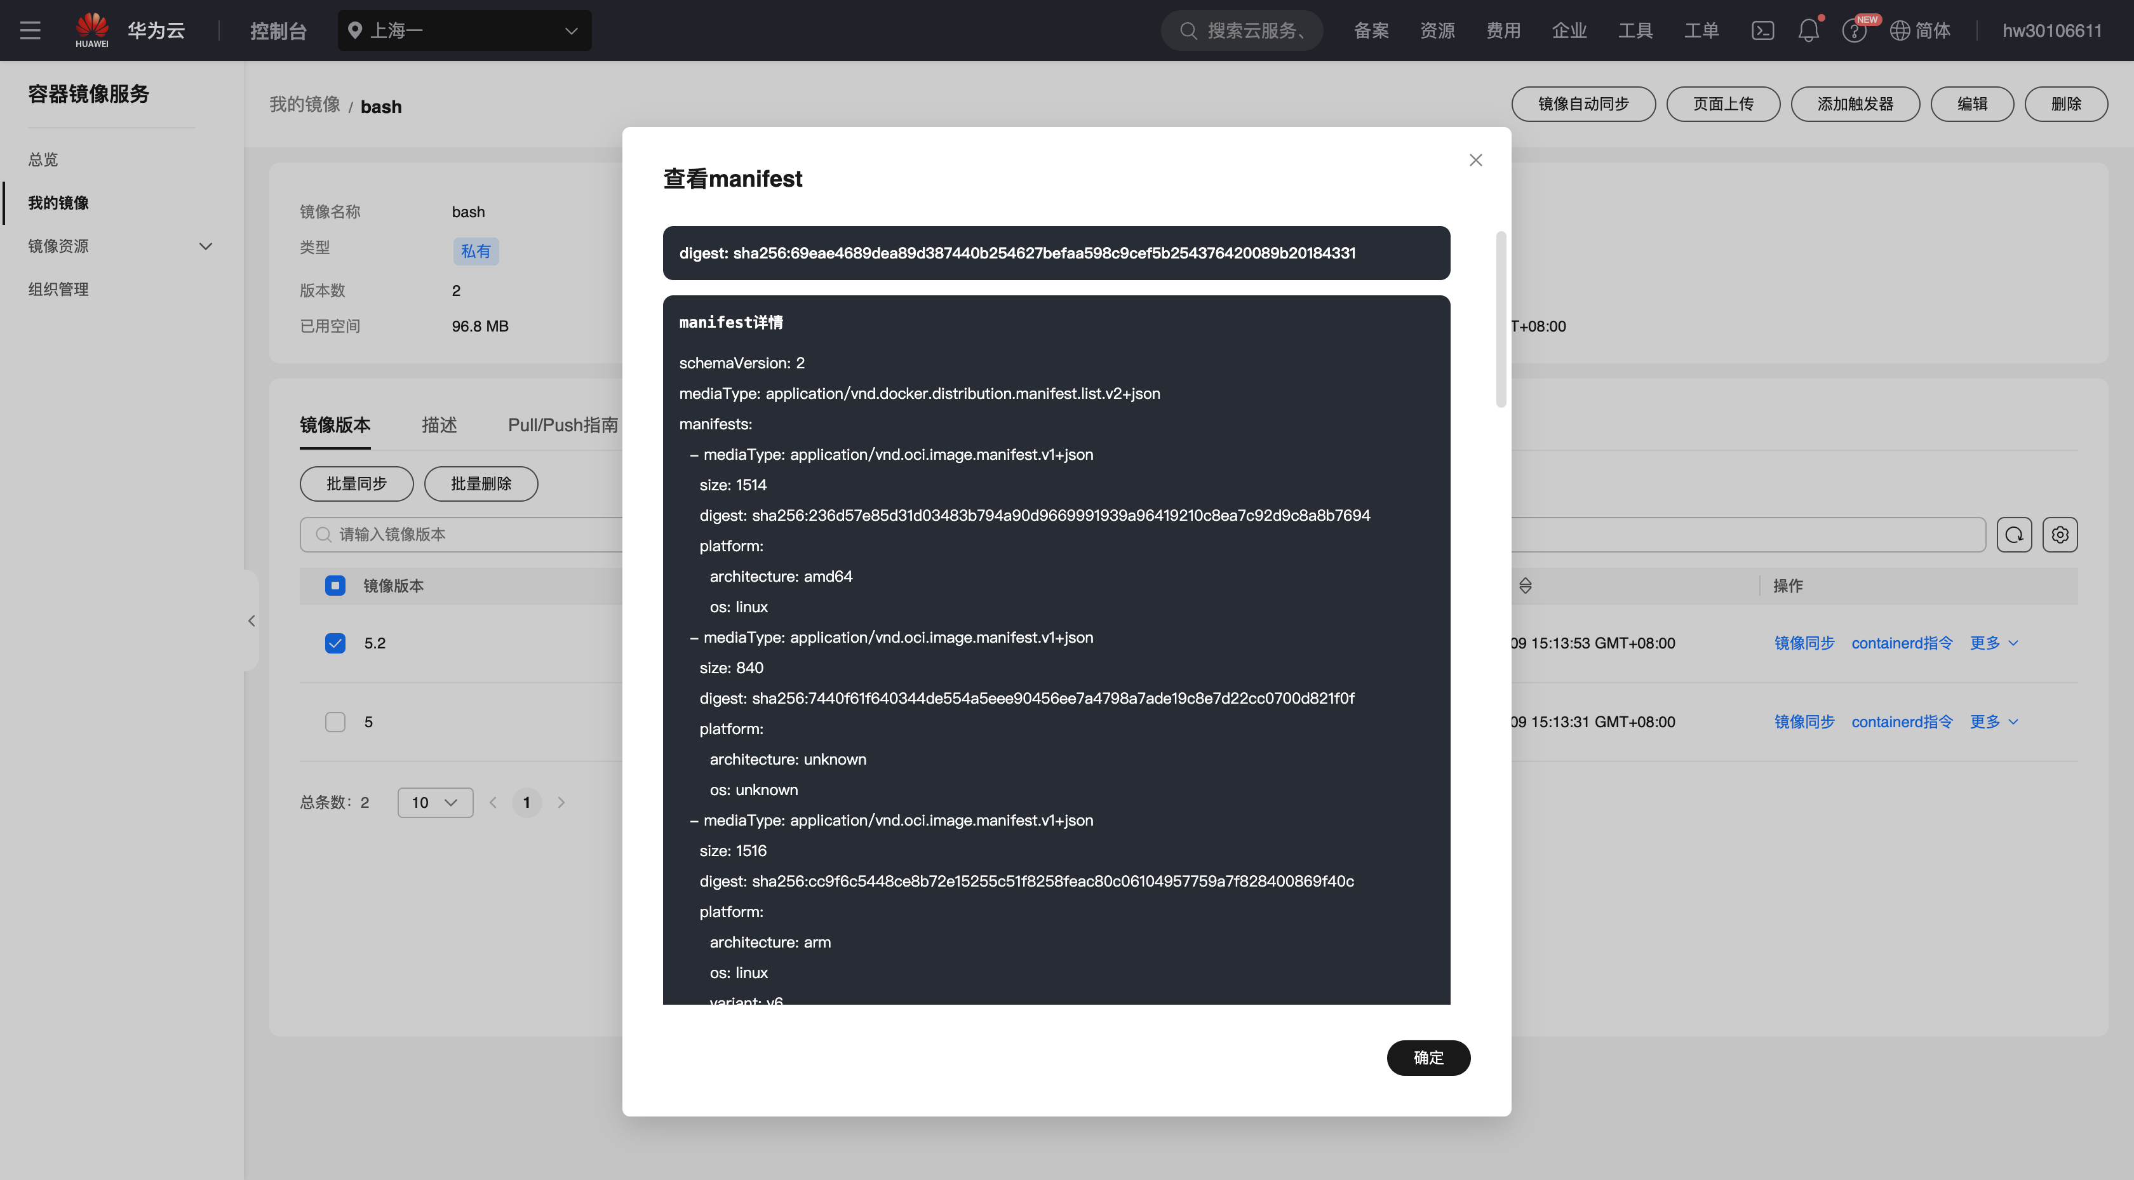Uncheck the 5.2 version checkbox
Viewport: 2134px width, 1180px height.
[x=335, y=643]
